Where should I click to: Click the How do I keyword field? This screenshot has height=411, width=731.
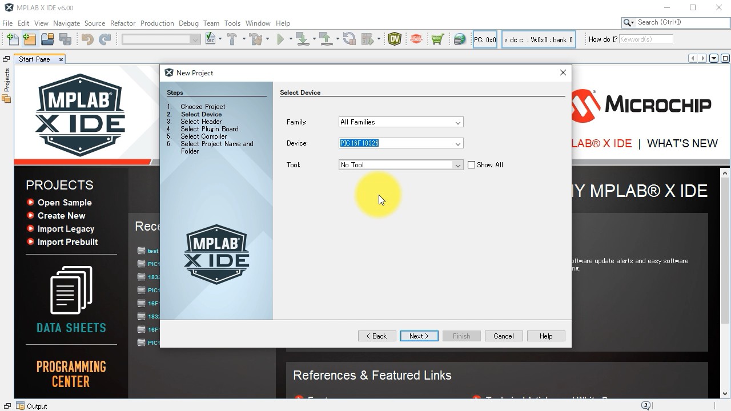646,39
